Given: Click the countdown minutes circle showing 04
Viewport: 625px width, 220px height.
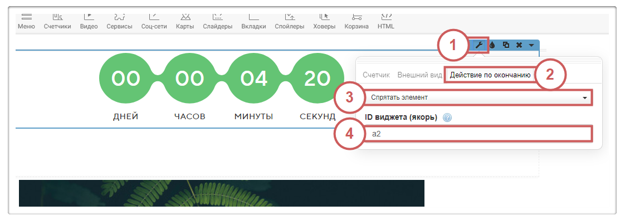Looking at the screenshot, I should pos(254,78).
